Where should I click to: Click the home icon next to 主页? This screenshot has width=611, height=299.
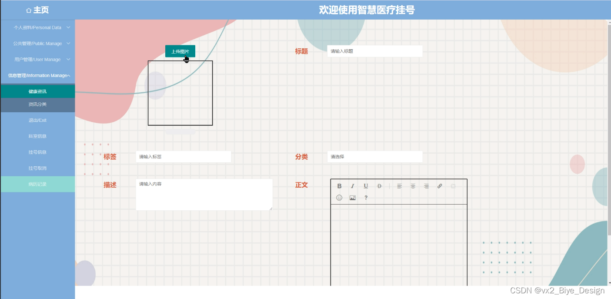(29, 10)
